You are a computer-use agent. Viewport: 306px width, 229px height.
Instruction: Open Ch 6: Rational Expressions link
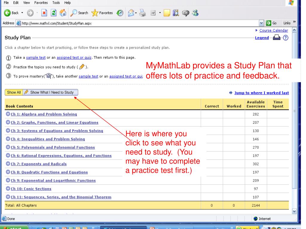(x=61, y=156)
